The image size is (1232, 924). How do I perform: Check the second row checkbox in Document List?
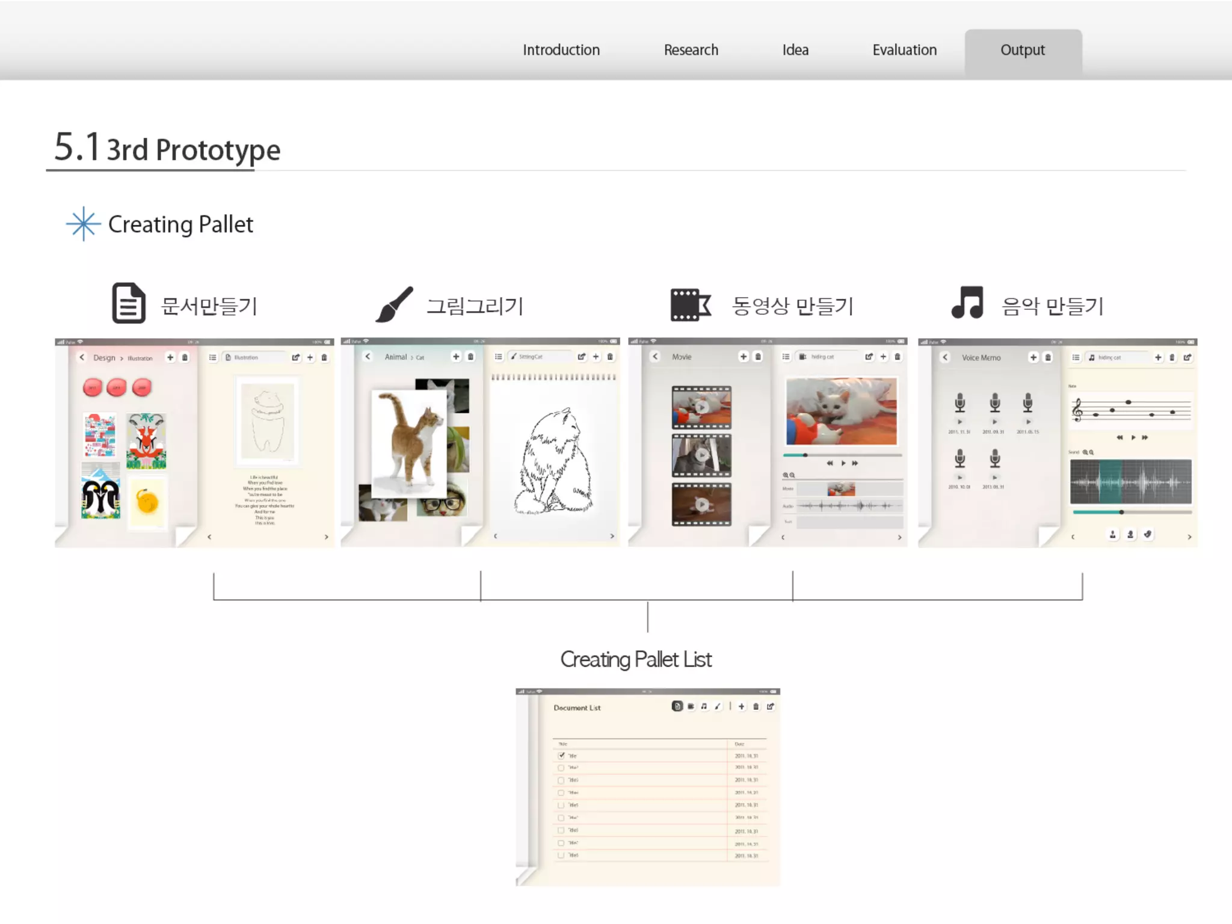point(561,768)
